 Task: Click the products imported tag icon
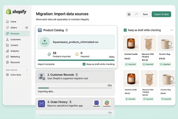click(49, 54)
